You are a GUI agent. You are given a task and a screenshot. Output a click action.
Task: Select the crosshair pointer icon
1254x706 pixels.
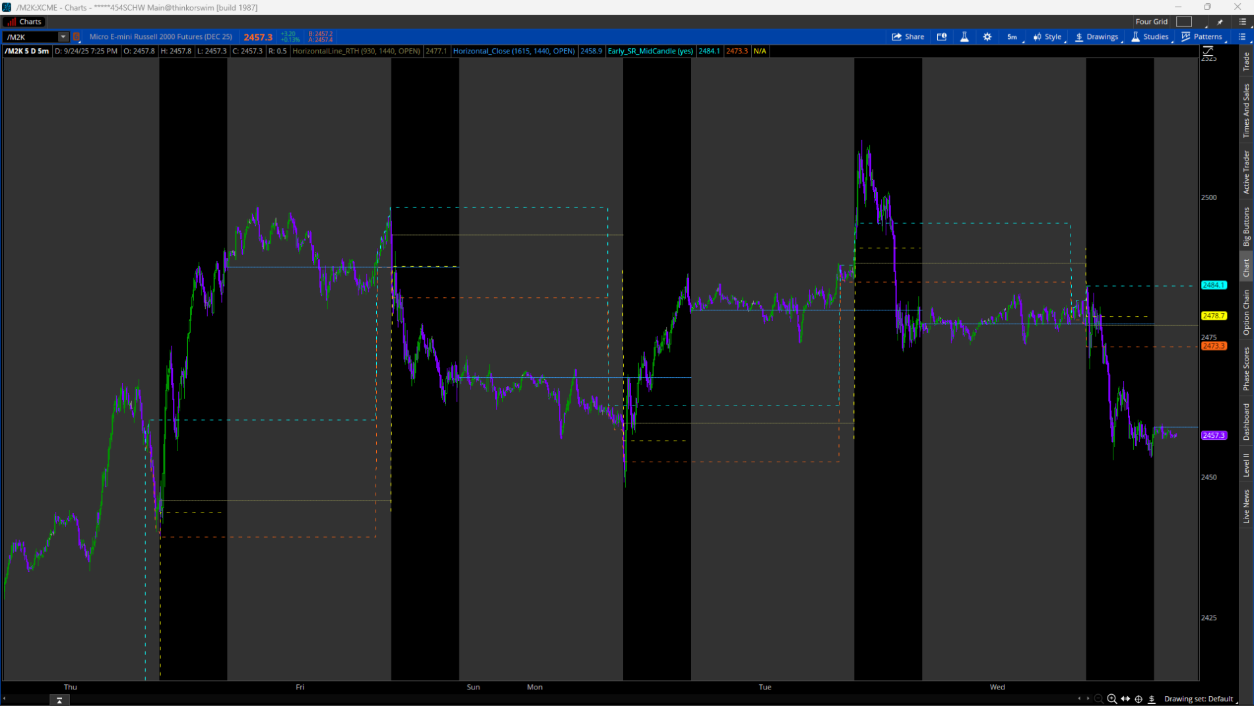(x=1138, y=699)
